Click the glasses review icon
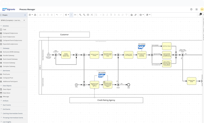 point(132,15)
